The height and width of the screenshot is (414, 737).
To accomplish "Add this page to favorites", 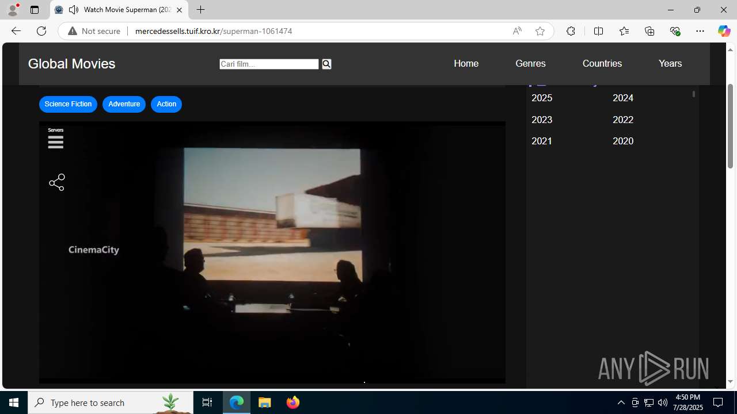I will [x=540, y=31].
